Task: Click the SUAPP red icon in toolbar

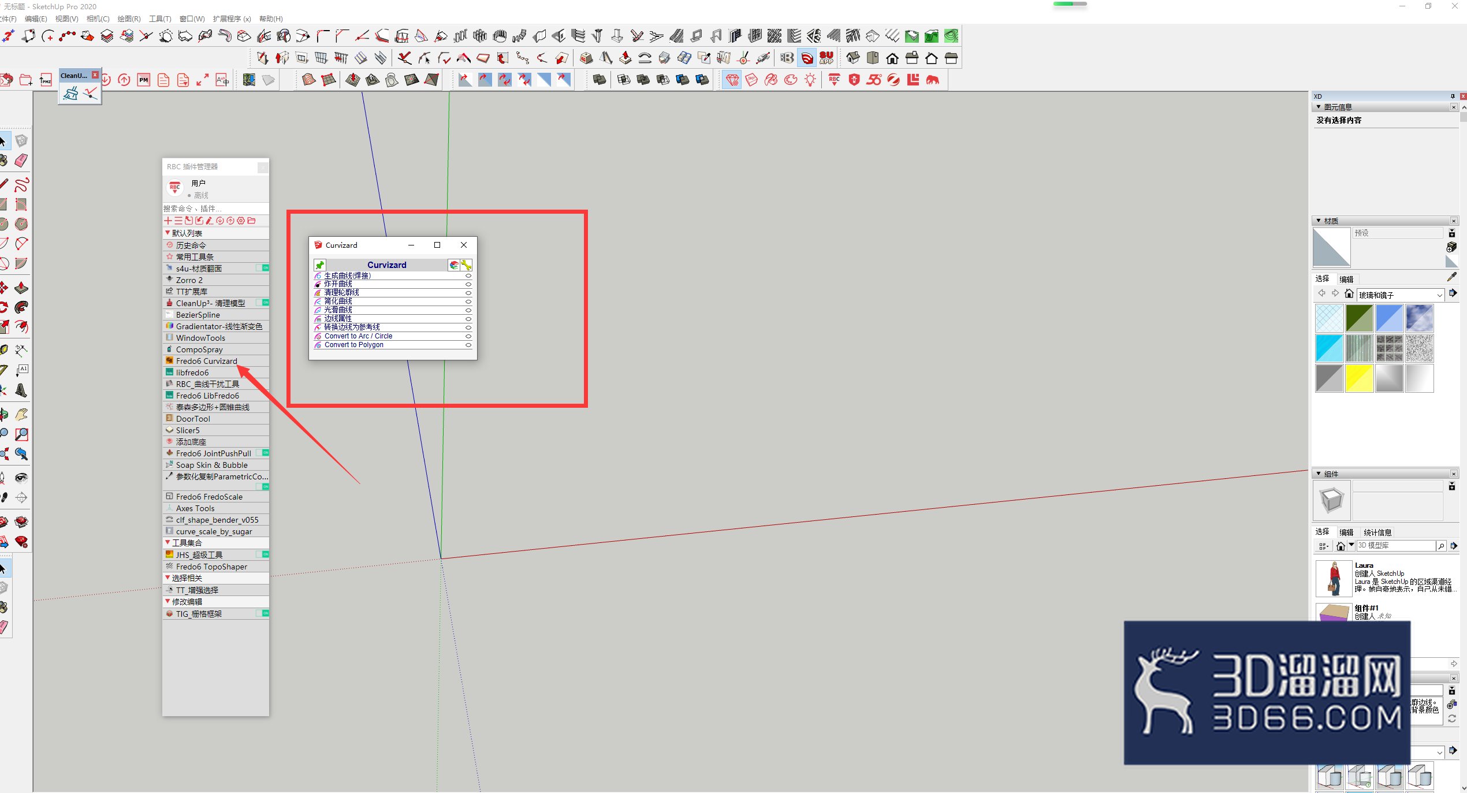Action: [826, 58]
